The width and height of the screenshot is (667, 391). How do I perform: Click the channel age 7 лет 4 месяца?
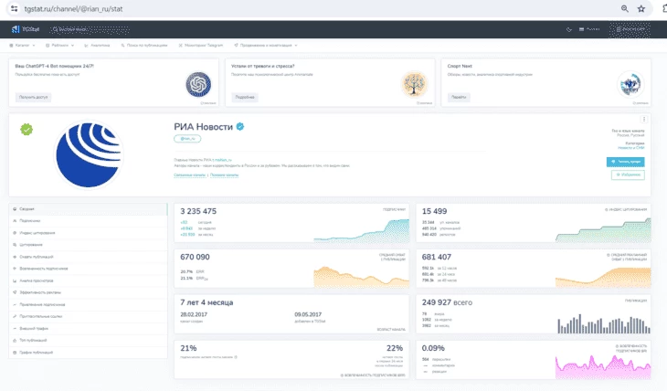(206, 302)
